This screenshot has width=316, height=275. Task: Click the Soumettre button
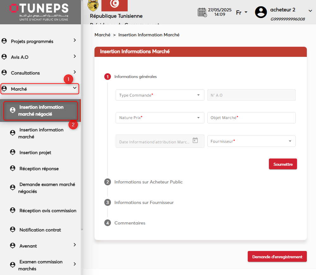283,164
